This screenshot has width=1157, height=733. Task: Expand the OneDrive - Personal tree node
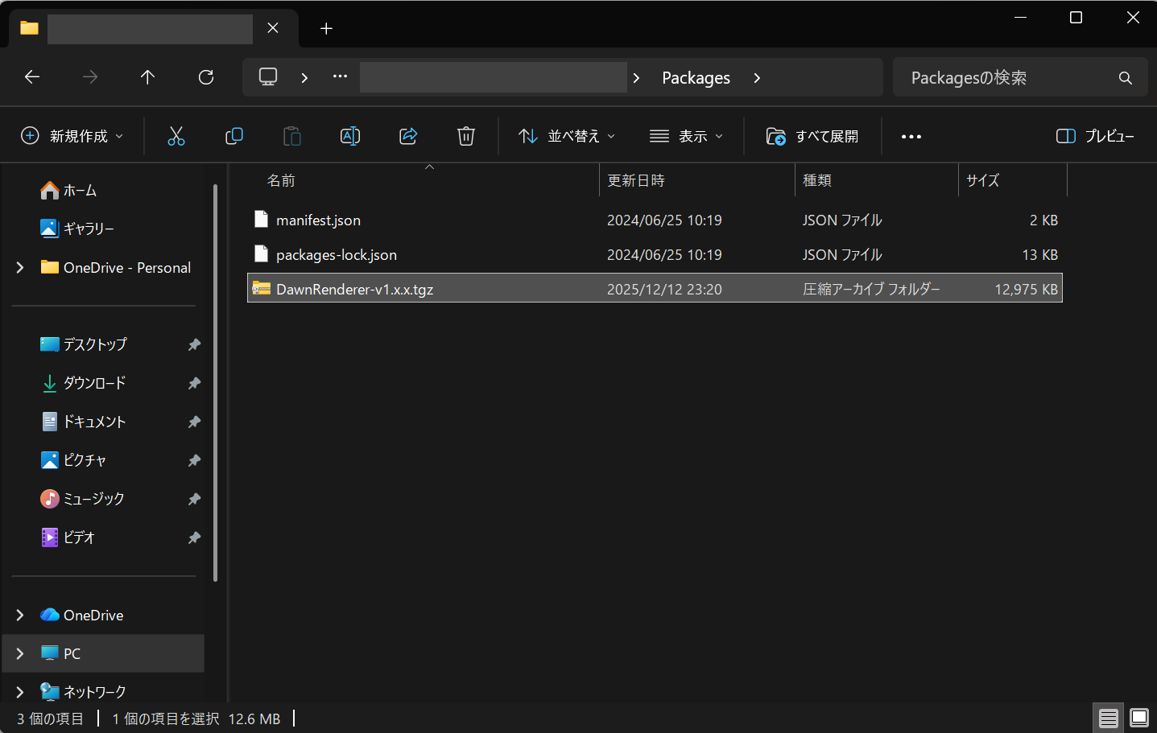point(20,267)
